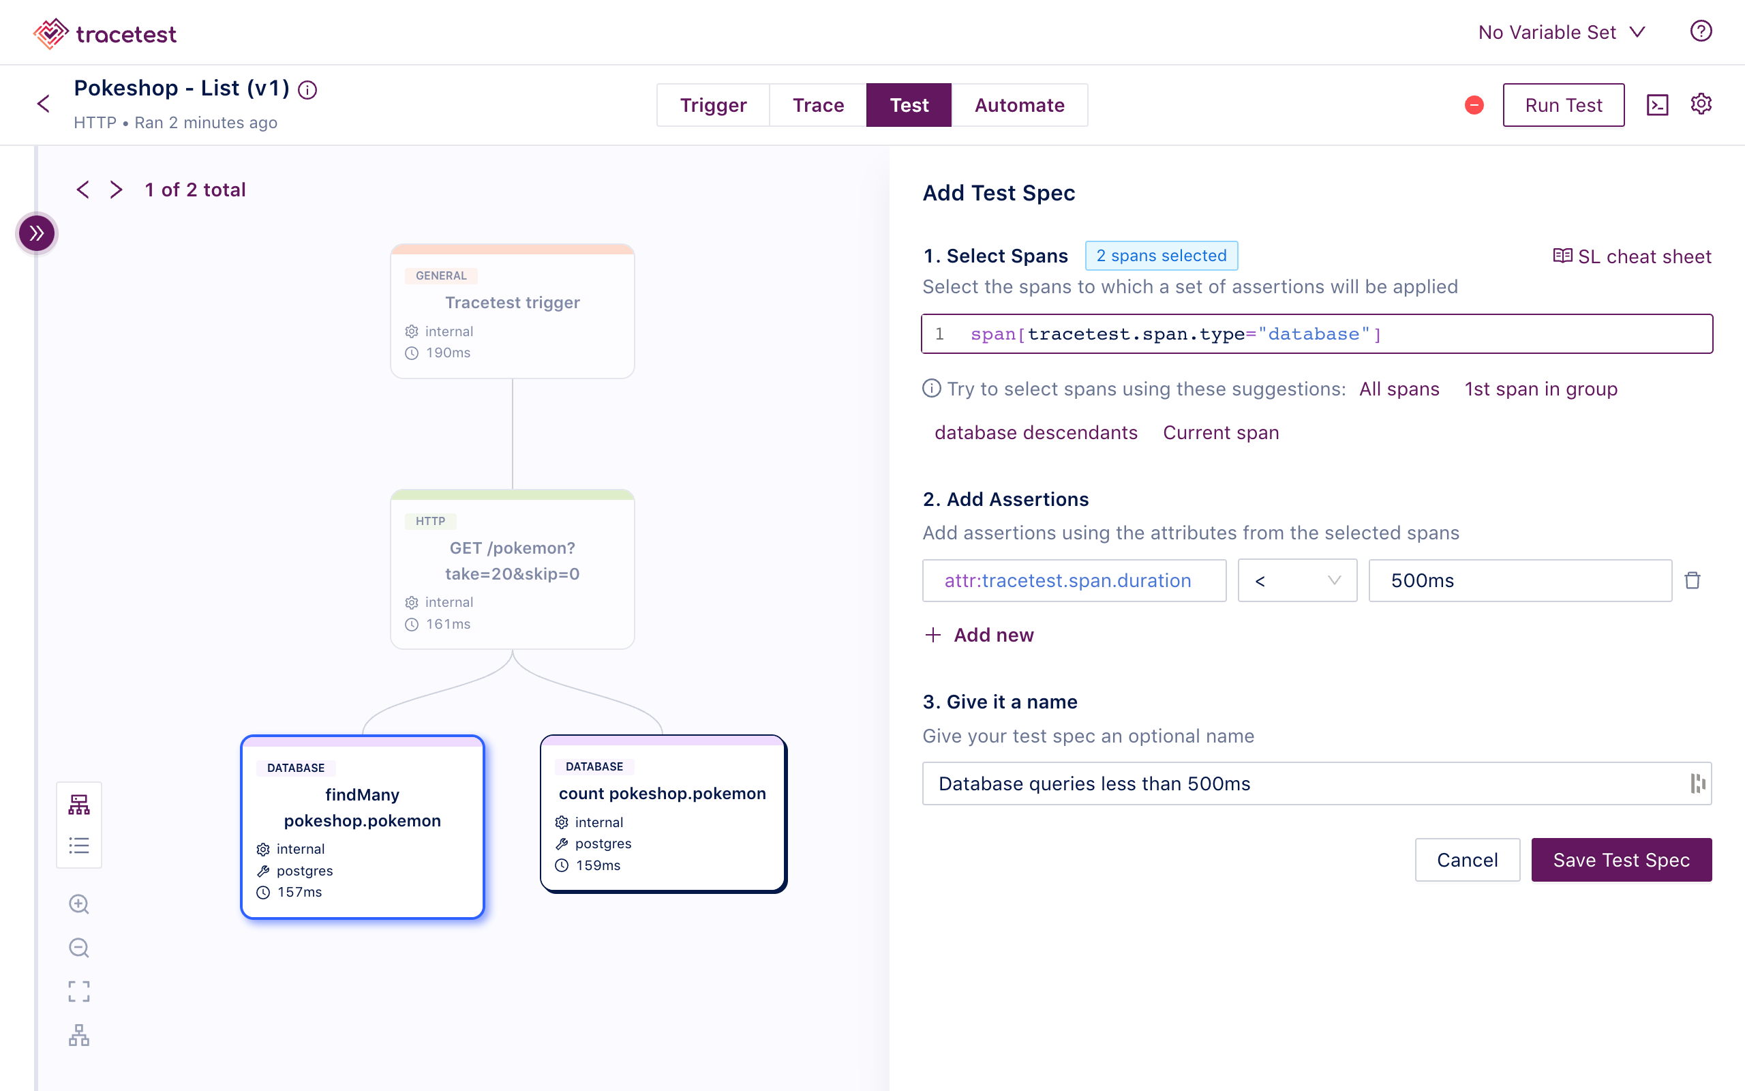Open the CLI terminal icon beside Run Test

[1657, 105]
